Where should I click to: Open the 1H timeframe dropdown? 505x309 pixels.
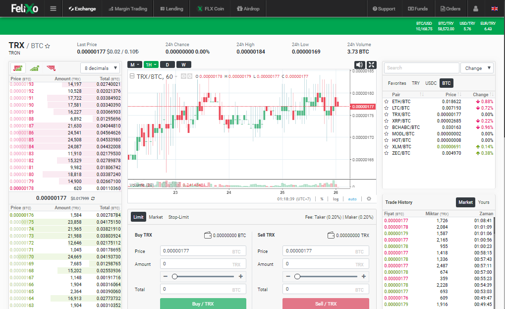[x=151, y=65]
